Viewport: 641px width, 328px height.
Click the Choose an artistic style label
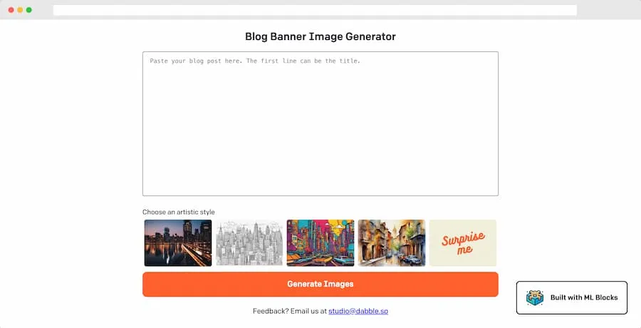(x=179, y=212)
